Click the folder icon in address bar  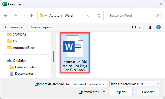pos(42,15)
